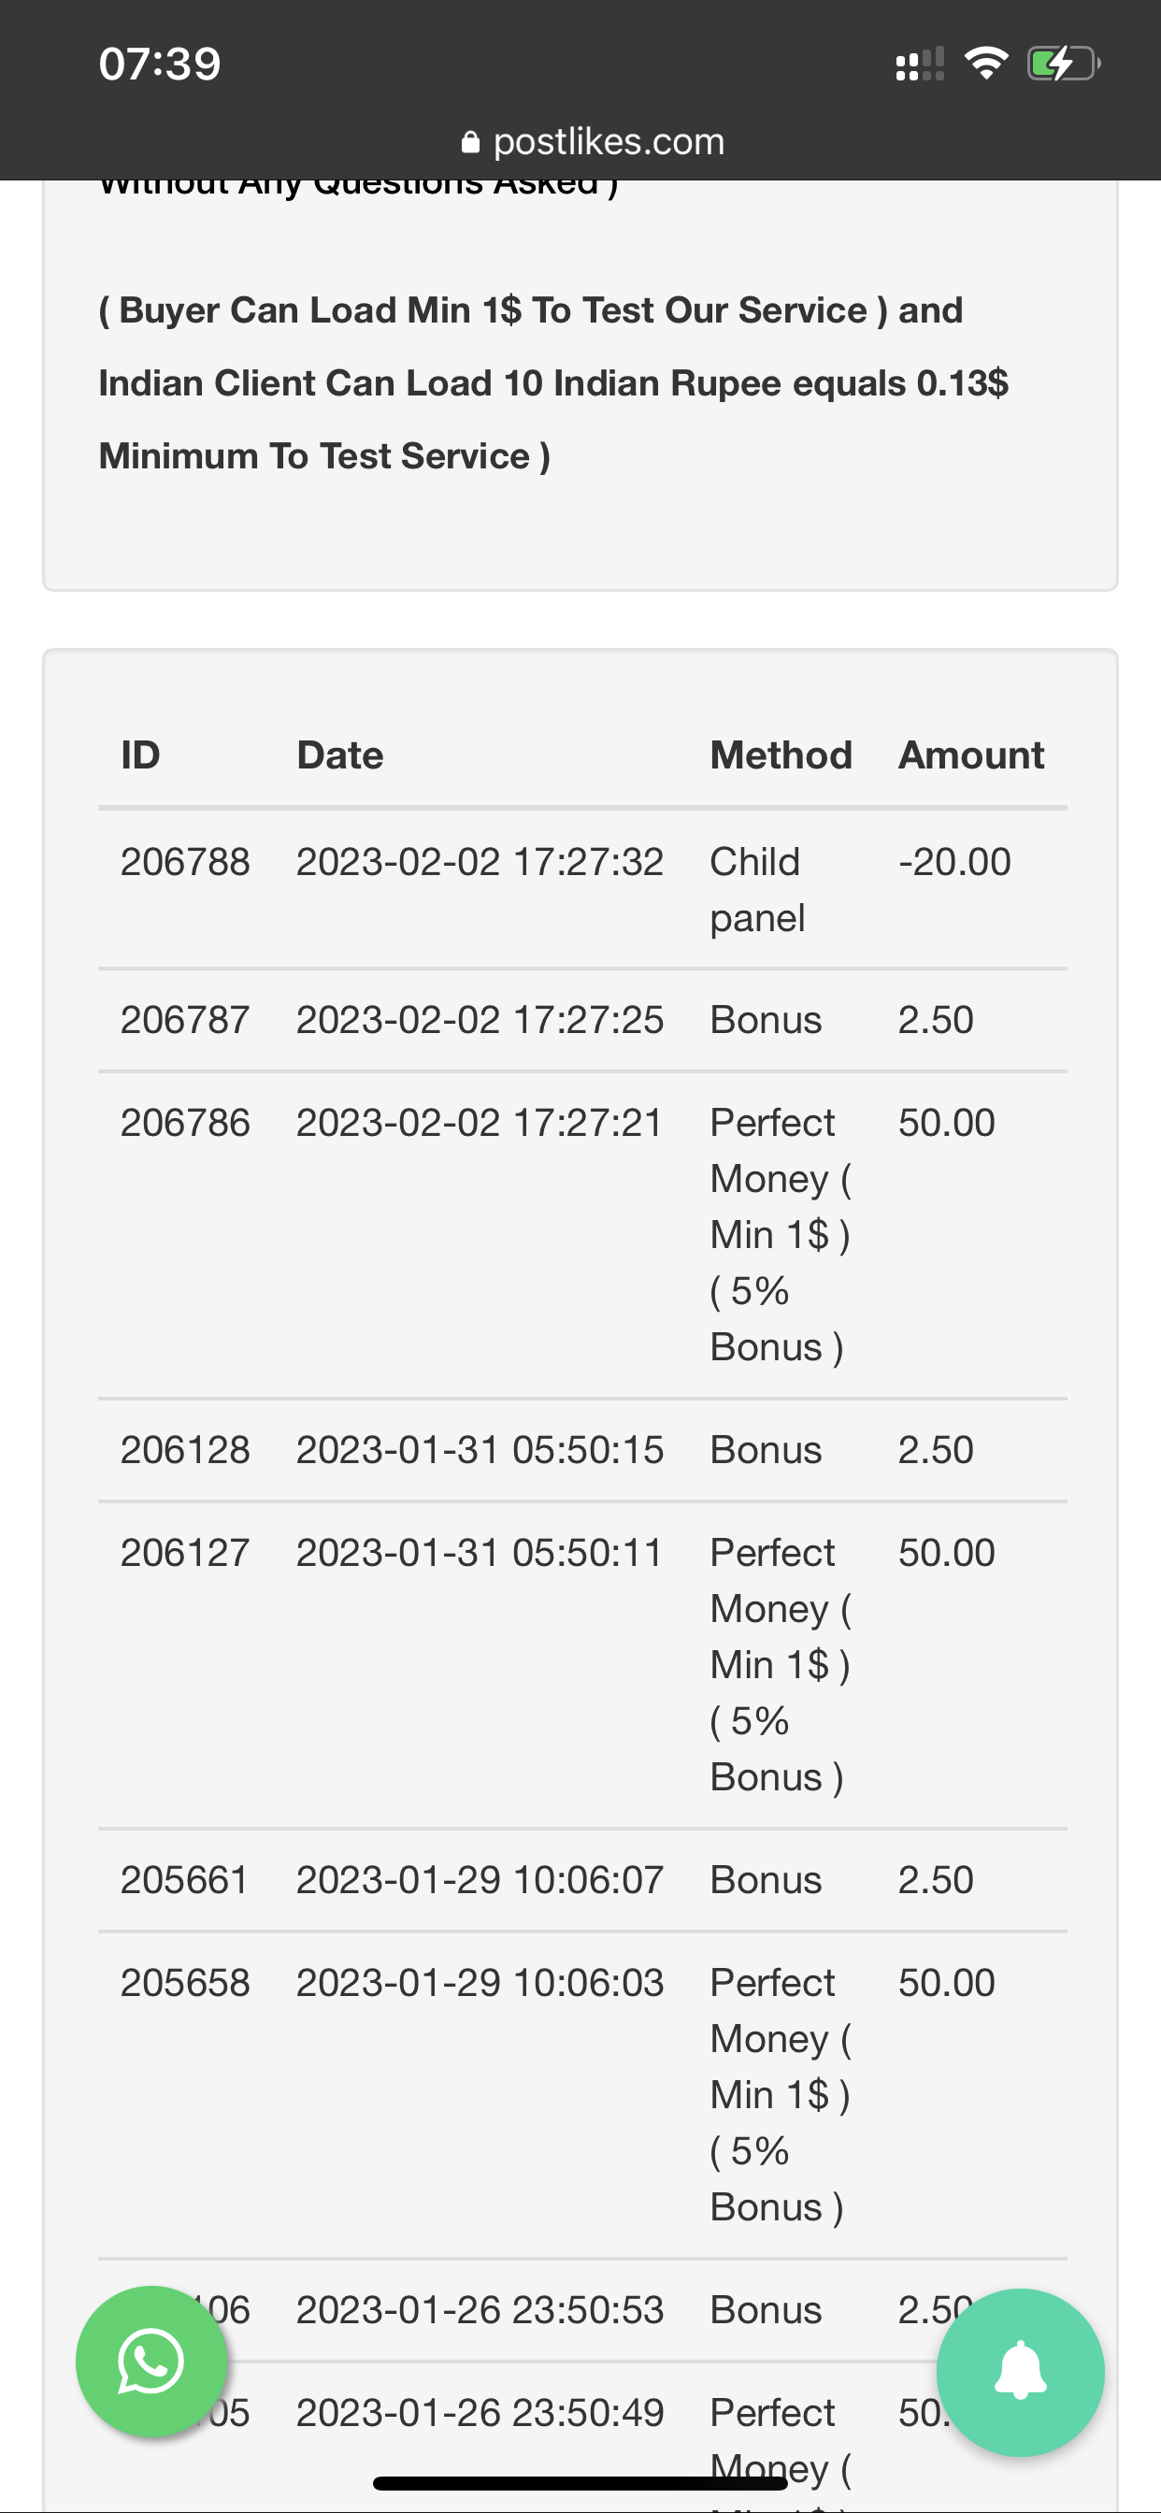Viewport: 1161px width, 2513px height.
Task: Tap transaction ID 206128
Action: pos(185,1451)
